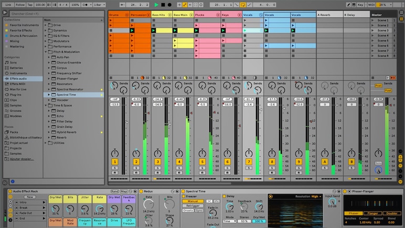Click the Audio Effect Rack hot-swap icon
Viewport: 405px width, 228px height.
coord(130,191)
